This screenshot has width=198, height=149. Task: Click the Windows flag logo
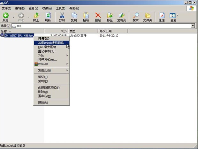point(192,8)
